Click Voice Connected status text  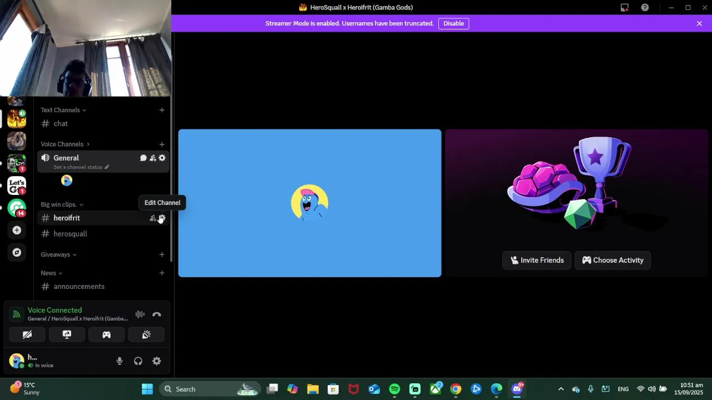coord(55,310)
